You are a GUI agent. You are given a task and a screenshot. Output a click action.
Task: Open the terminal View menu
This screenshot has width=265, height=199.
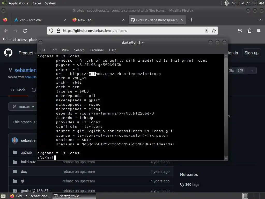coord(65,50)
